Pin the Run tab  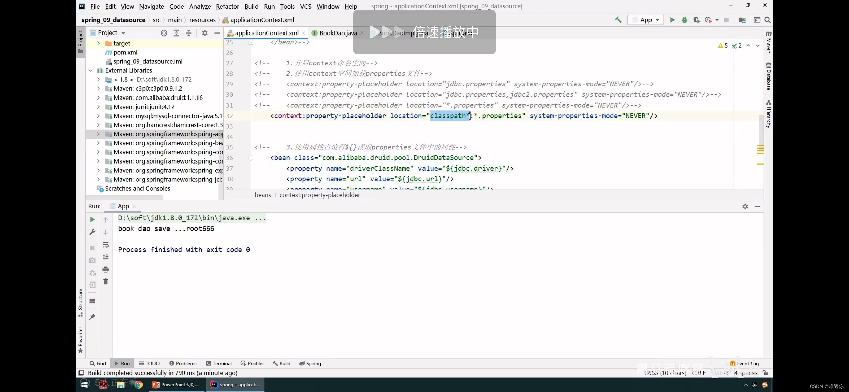coord(92,317)
